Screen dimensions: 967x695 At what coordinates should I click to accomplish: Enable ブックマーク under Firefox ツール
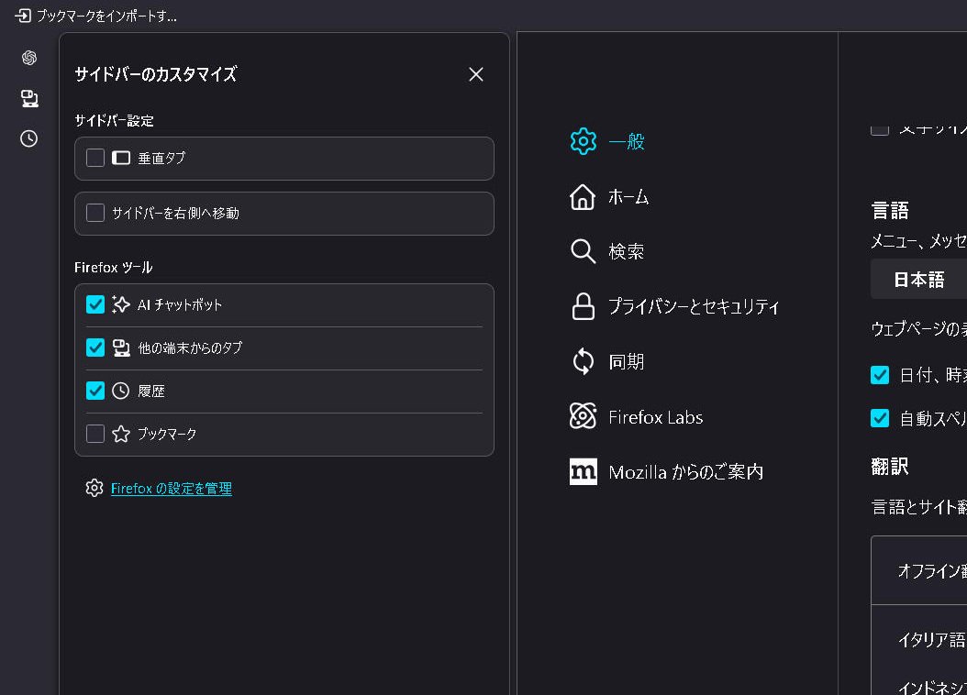(x=94, y=434)
